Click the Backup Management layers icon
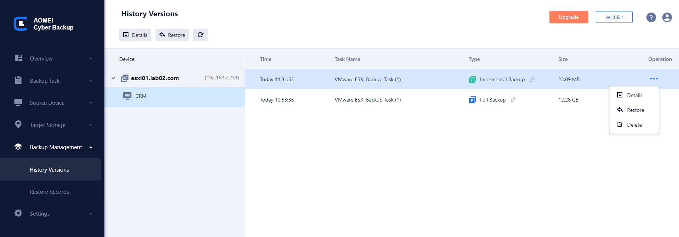This screenshot has height=237, width=679. pyautogui.click(x=18, y=147)
